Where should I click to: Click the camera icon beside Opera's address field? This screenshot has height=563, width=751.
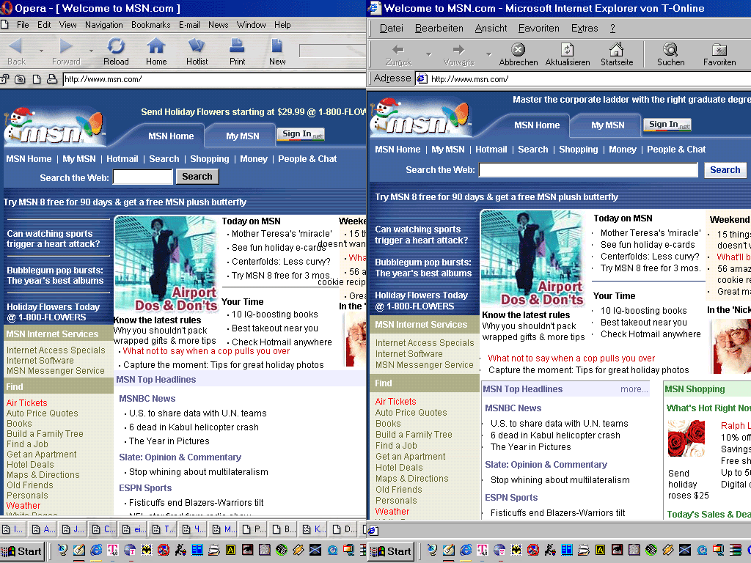(20, 79)
